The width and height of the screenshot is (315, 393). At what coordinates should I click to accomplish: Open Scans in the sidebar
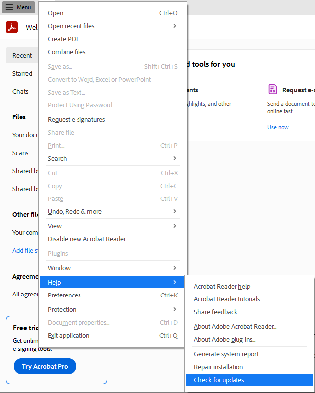tap(20, 153)
